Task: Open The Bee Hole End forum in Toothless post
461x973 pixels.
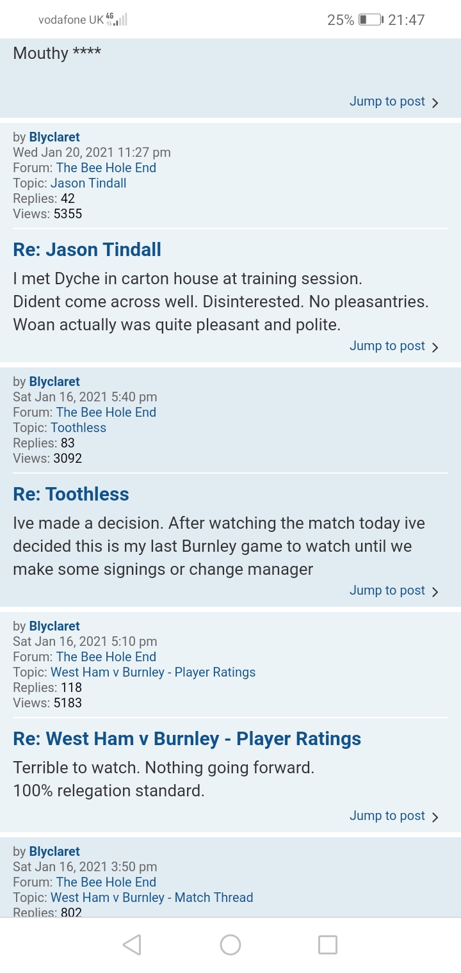Action: (x=106, y=412)
